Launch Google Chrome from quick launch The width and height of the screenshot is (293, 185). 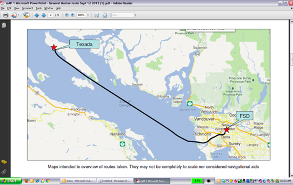pyautogui.click(x=48, y=181)
